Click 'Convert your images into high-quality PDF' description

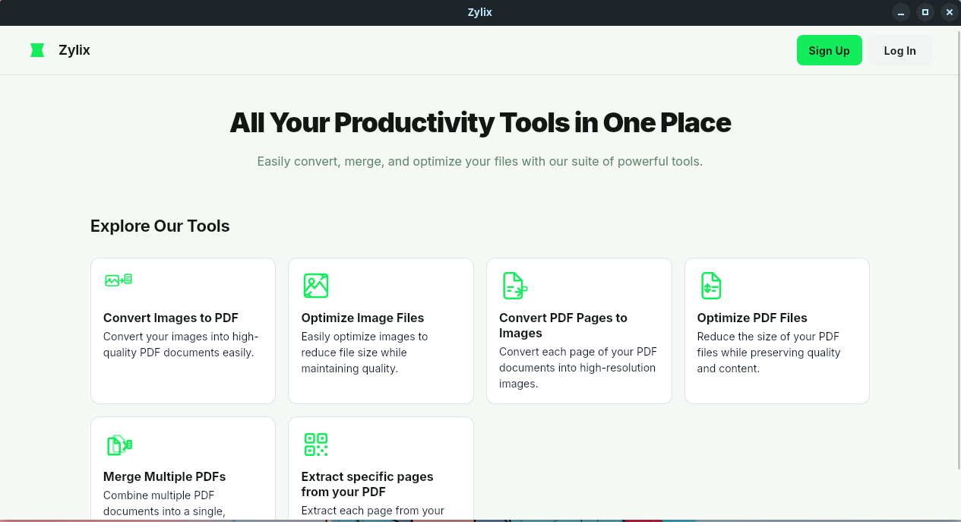pos(181,344)
